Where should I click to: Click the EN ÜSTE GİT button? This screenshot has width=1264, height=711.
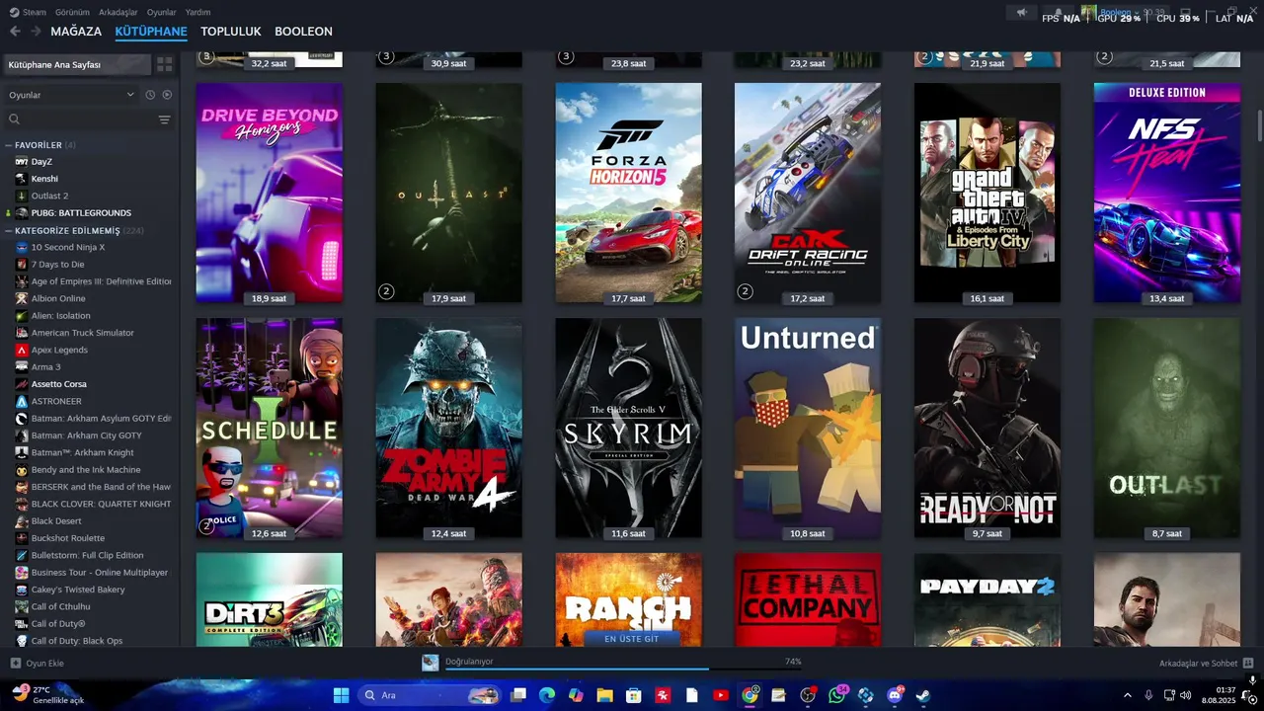click(x=631, y=639)
